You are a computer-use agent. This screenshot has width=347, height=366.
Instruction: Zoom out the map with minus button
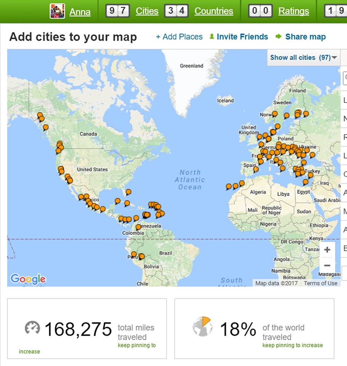(327, 265)
